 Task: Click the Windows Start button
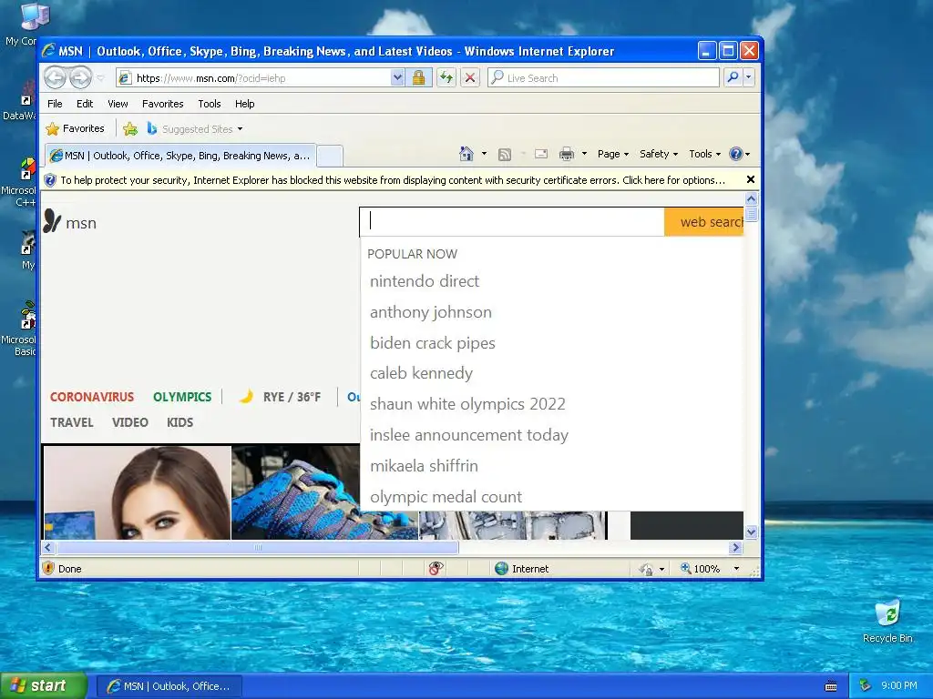pyautogui.click(x=43, y=686)
